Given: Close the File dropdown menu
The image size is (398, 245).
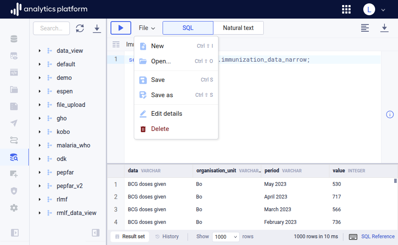Looking at the screenshot, I should tap(147, 28).
